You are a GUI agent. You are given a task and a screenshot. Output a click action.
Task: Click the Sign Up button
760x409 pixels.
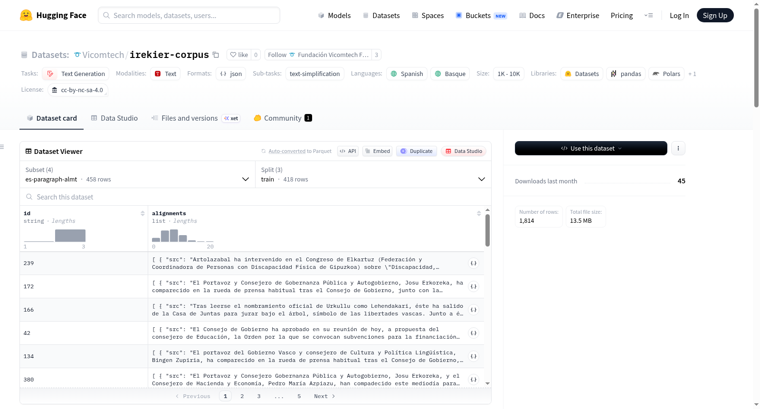coord(715,15)
